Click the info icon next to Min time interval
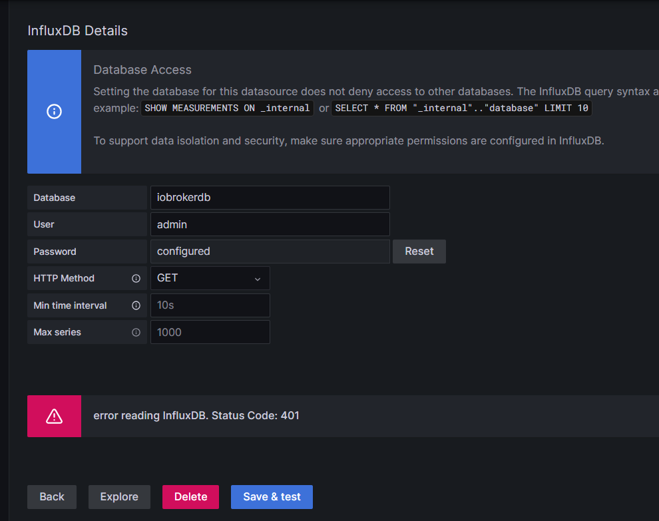Image resolution: width=659 pixels, height=521 pixels. point(136,305)
